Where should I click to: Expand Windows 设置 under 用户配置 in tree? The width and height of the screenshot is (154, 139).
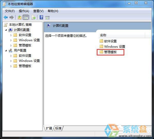[11, 61]
